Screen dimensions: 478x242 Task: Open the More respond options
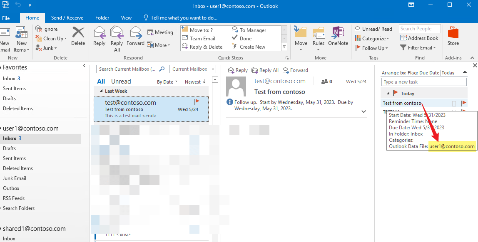(159, 45)
